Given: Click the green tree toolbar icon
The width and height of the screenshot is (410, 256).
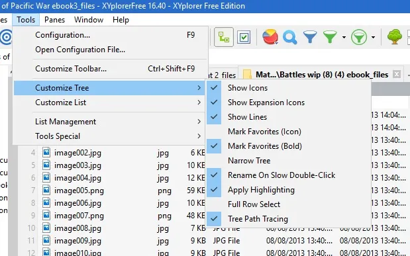Looking at the screenshot, I should pyautogui.click(x=395, y=37).
